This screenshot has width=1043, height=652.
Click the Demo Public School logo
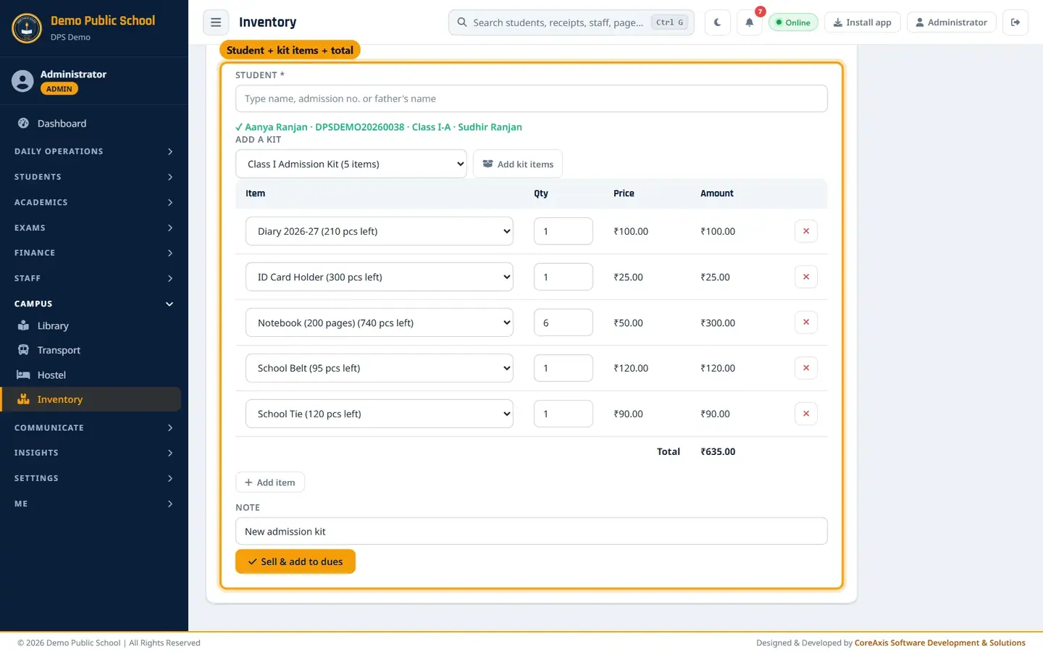click(x=27, y=28)
